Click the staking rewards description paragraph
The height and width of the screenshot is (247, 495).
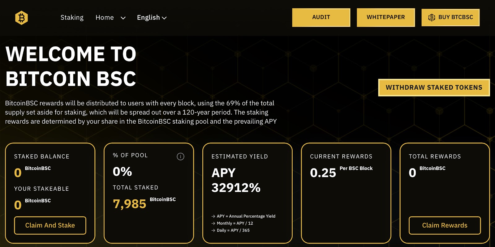141,112
